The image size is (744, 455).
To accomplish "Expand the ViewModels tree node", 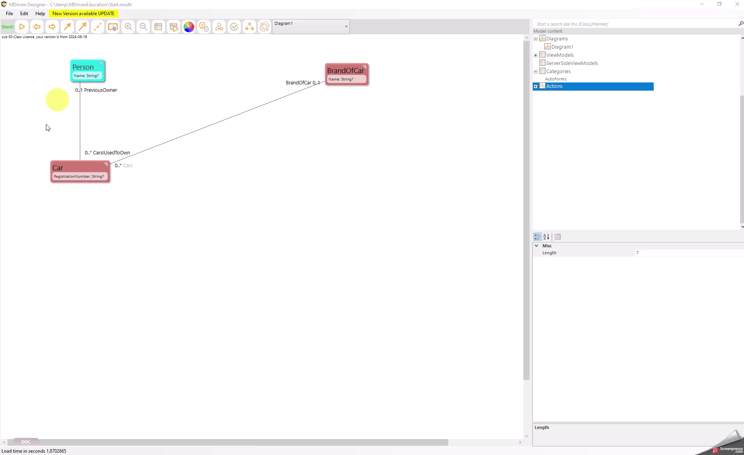I will pos(536,55).
